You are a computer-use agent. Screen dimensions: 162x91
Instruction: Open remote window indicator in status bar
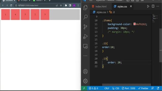click(84, 88)
